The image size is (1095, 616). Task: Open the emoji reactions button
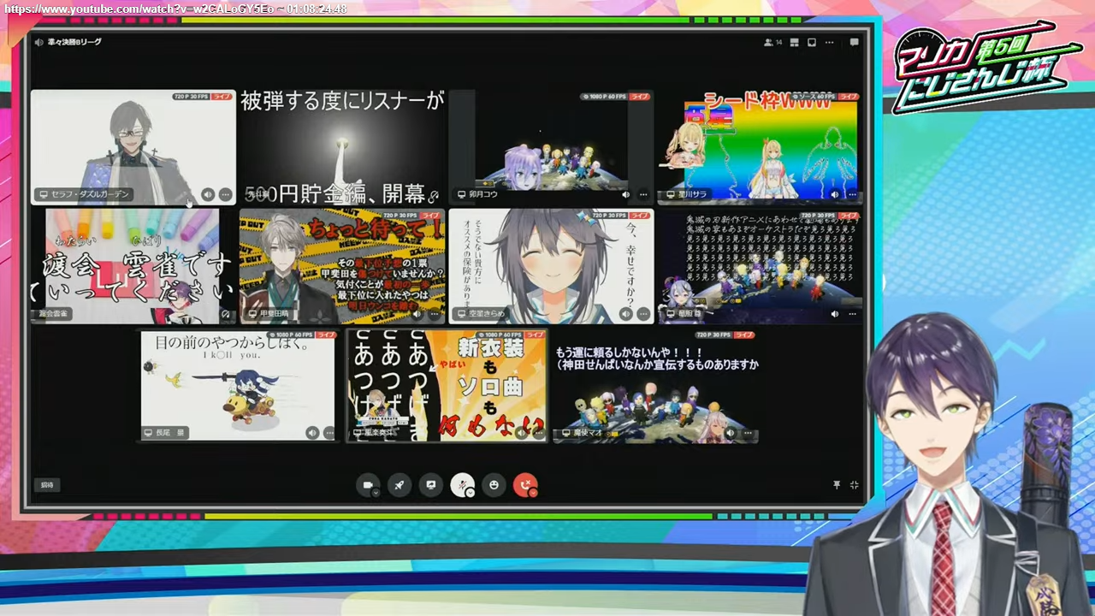(x=494, y=485)
